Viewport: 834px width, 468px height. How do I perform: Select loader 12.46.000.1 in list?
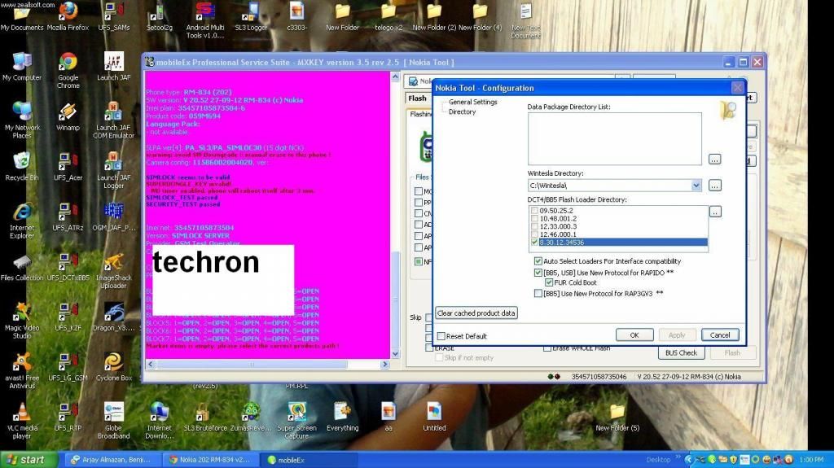(558, 234)
